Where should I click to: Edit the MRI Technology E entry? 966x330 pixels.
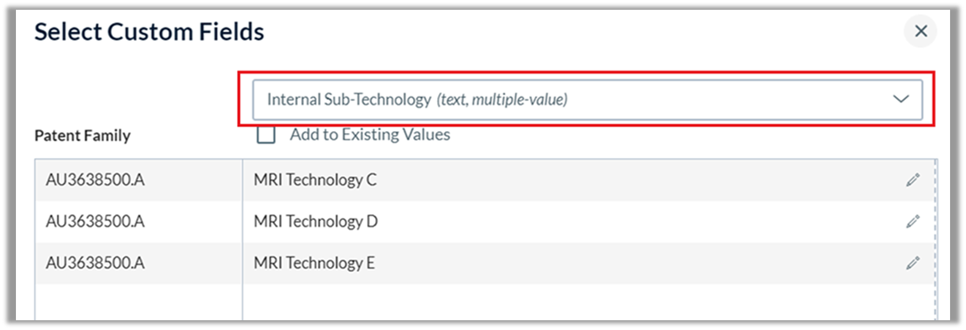click(x=913, y=263)
